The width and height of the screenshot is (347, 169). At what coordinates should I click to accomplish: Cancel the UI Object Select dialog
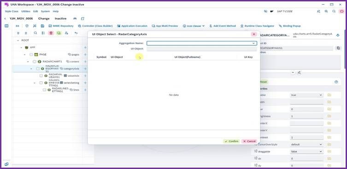click(x=249, y=141)
